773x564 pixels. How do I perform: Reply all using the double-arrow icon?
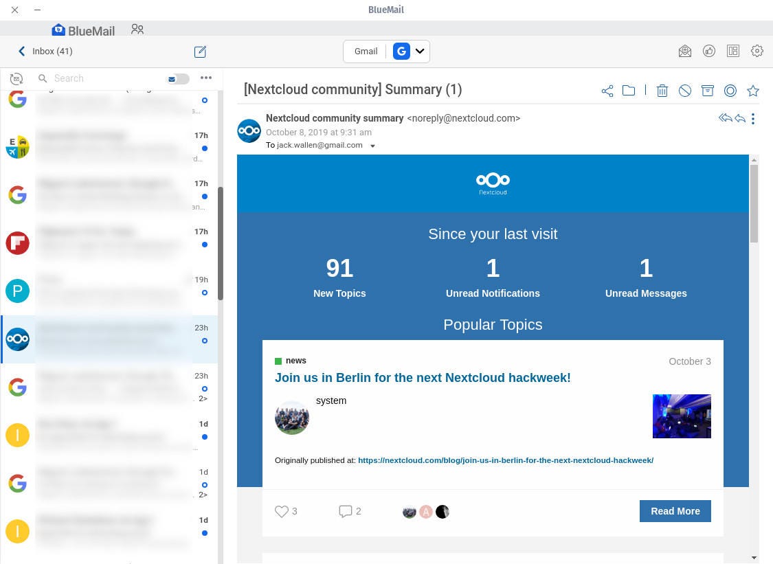726,117
